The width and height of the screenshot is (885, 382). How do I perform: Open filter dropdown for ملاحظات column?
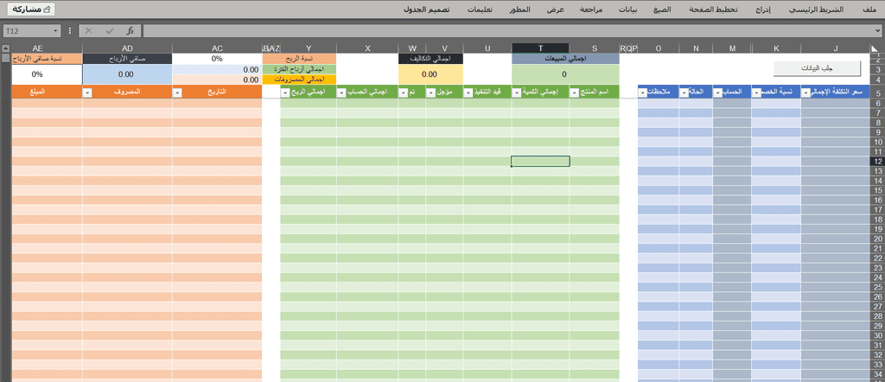(644, 92)
